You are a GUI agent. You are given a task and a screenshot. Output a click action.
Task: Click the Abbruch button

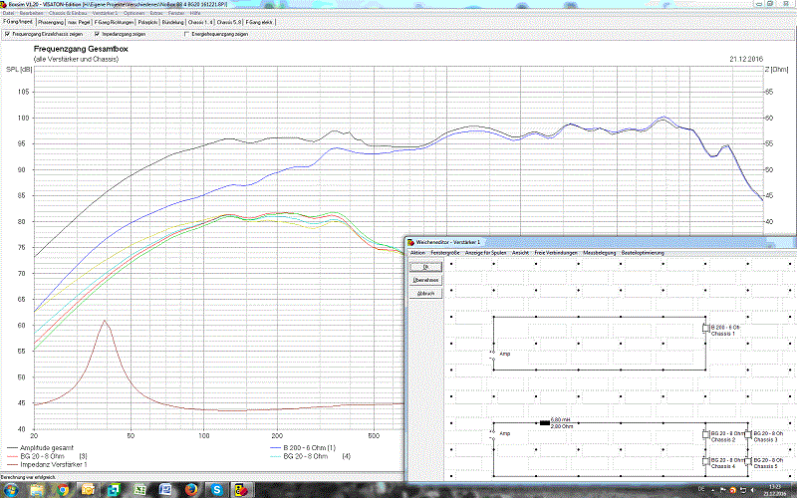[x=425, y=294]
